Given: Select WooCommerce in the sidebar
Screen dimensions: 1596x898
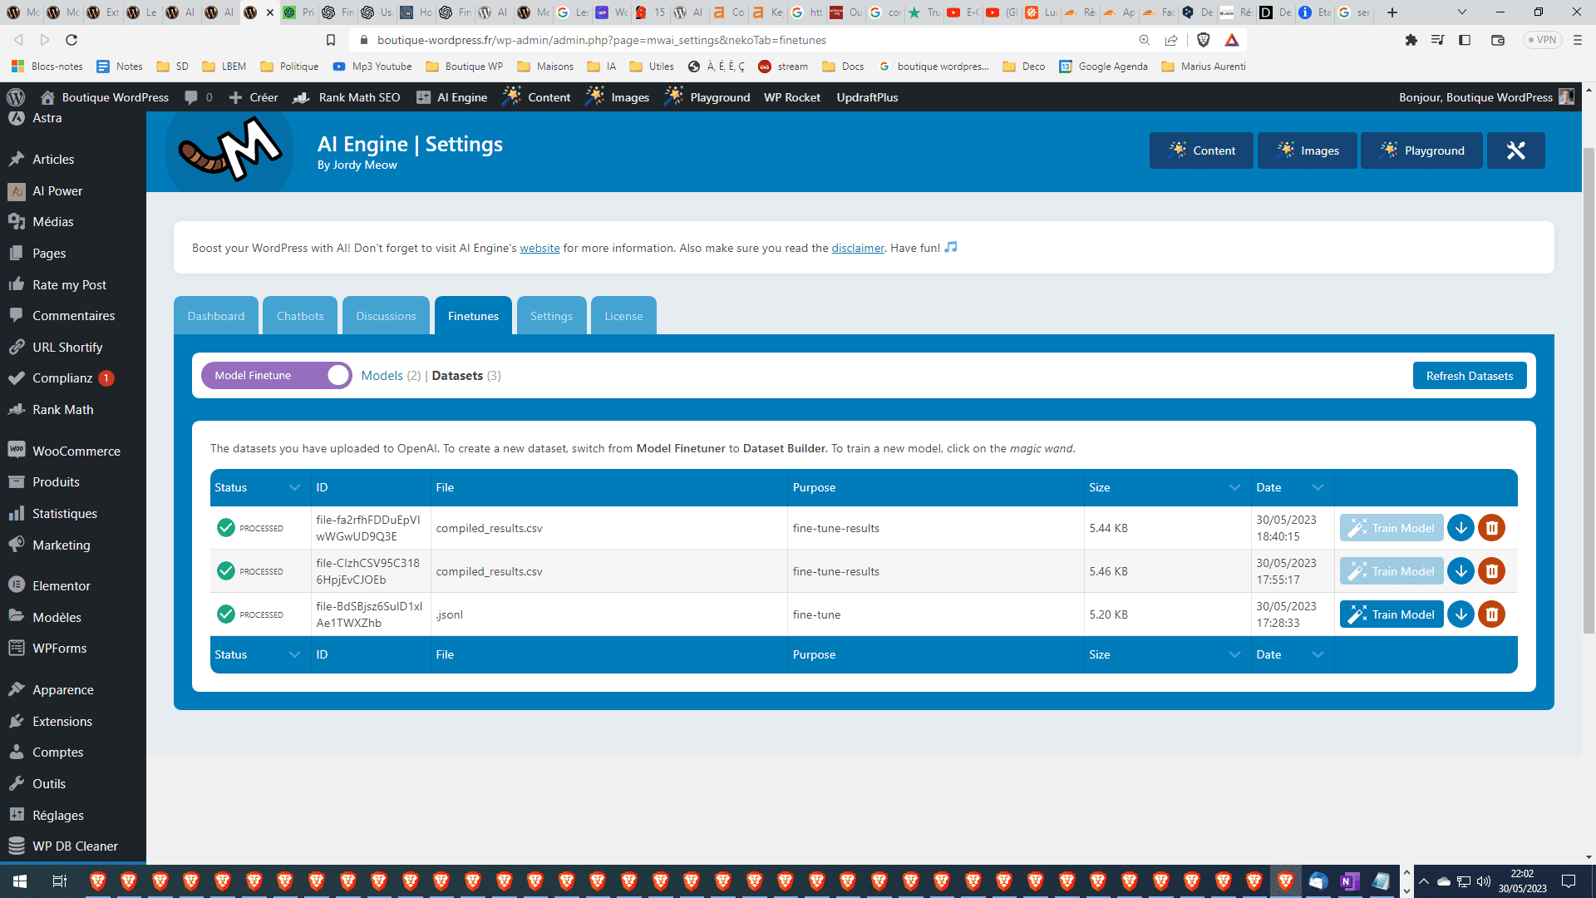Looking at the screenshot, I should [76, 450].
